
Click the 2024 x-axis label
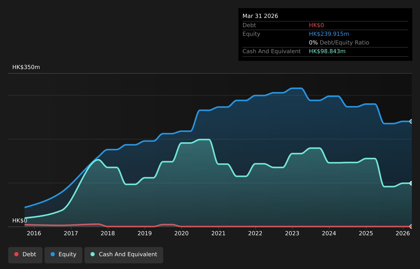coord(329,233)
